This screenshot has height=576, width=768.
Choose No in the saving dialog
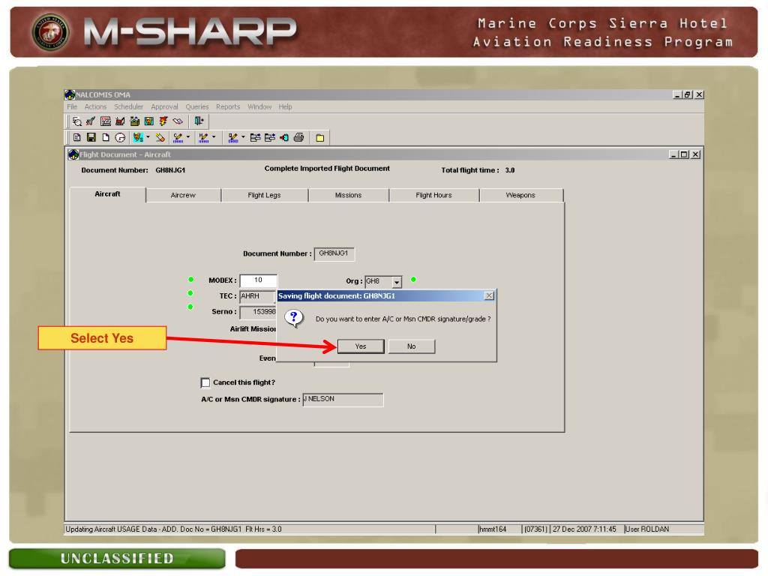tap(412, 346)
